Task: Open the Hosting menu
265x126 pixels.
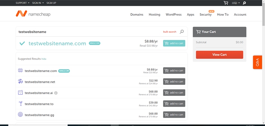Action: pos(154,14)
